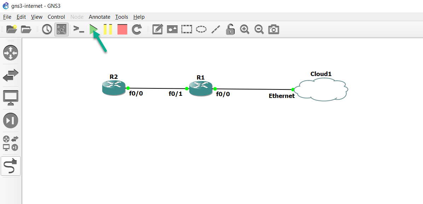Browse end devices monitor icon

click(x=11, y=98)
